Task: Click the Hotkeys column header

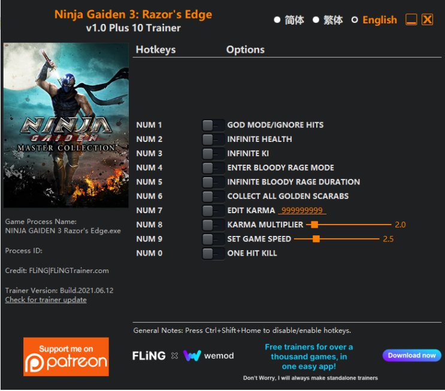Action: point(156,50)
